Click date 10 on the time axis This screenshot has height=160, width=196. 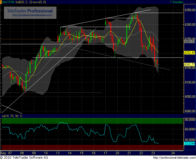[x=46, y=153]
